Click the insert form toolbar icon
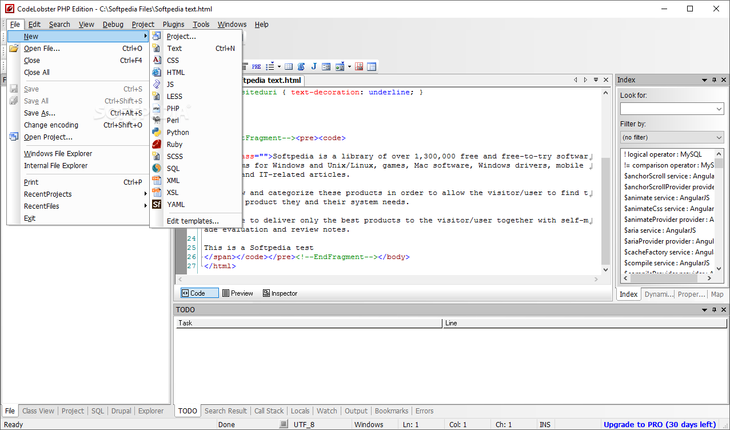Image resolution: width=730 pixels, height=430 pixels. pyautogui.click(x=326, y=66)
